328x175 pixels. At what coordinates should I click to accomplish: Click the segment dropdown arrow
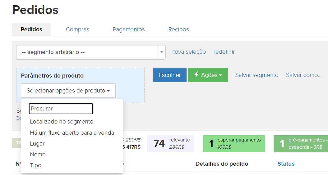pos(162,52)
